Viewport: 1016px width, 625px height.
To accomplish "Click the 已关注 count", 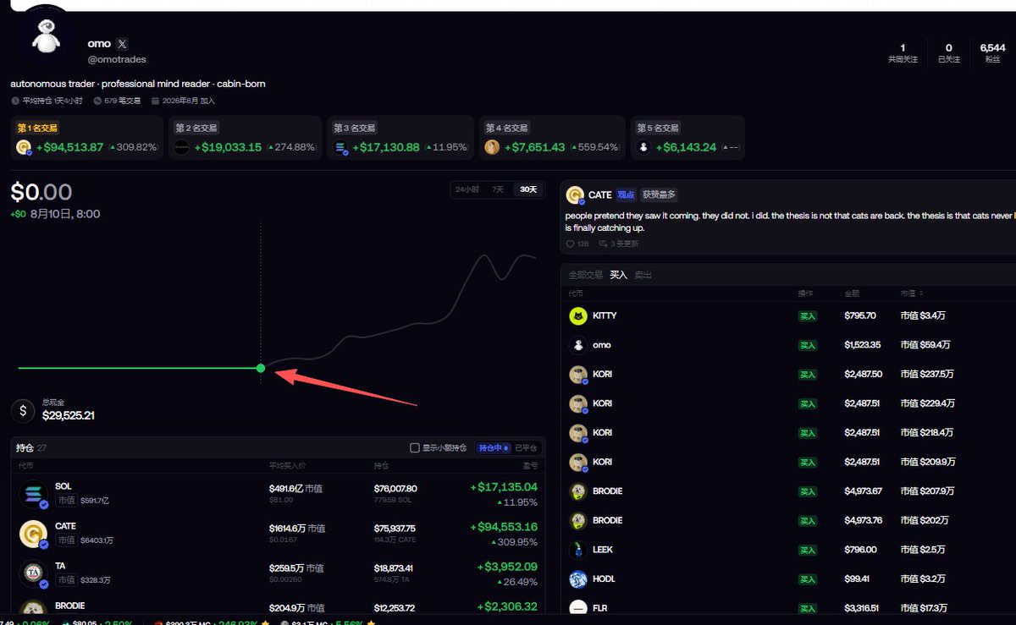I will (949, 52).
